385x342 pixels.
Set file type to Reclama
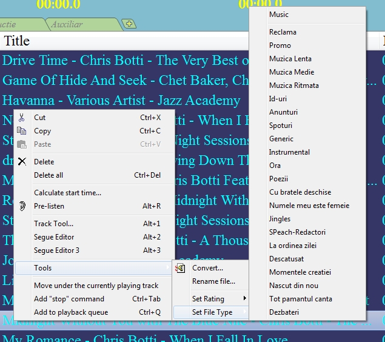pos(307,32)
